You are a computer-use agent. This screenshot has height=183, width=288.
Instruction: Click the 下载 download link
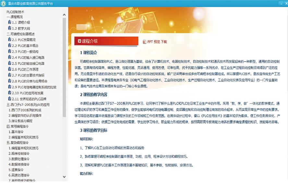[164, 42]
